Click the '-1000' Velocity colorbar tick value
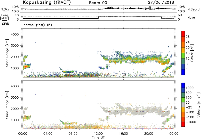The image size is (201, 139). click(191, 122)
